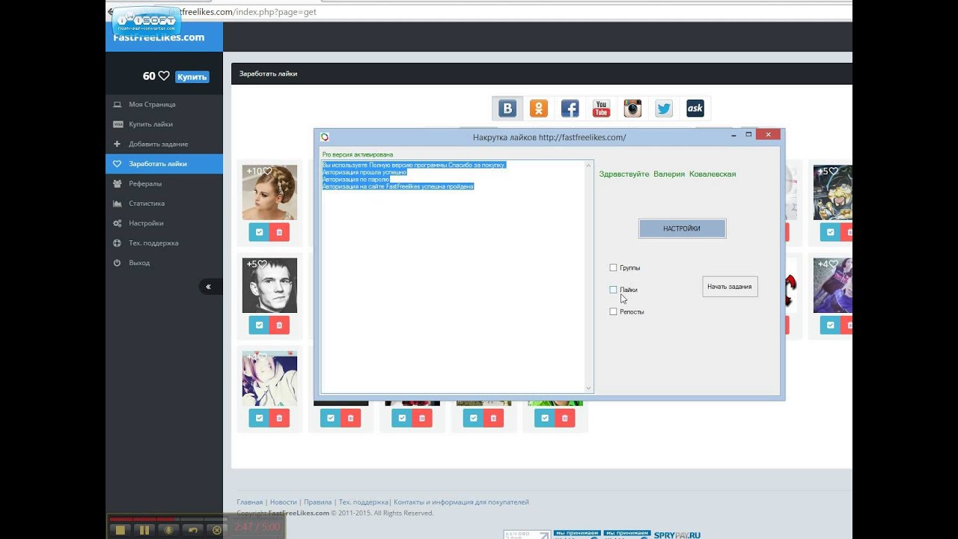Follow the footer Главная link
The image size is (958, 539).
tap(249, 502)
